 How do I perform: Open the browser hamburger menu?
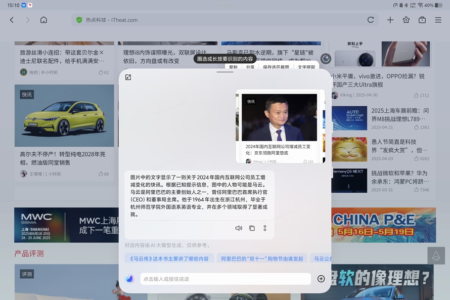click(438, 20)
